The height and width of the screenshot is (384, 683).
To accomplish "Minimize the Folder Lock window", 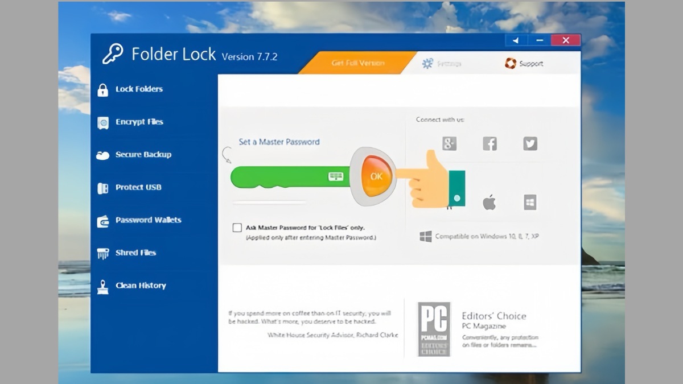I will 540,40.
